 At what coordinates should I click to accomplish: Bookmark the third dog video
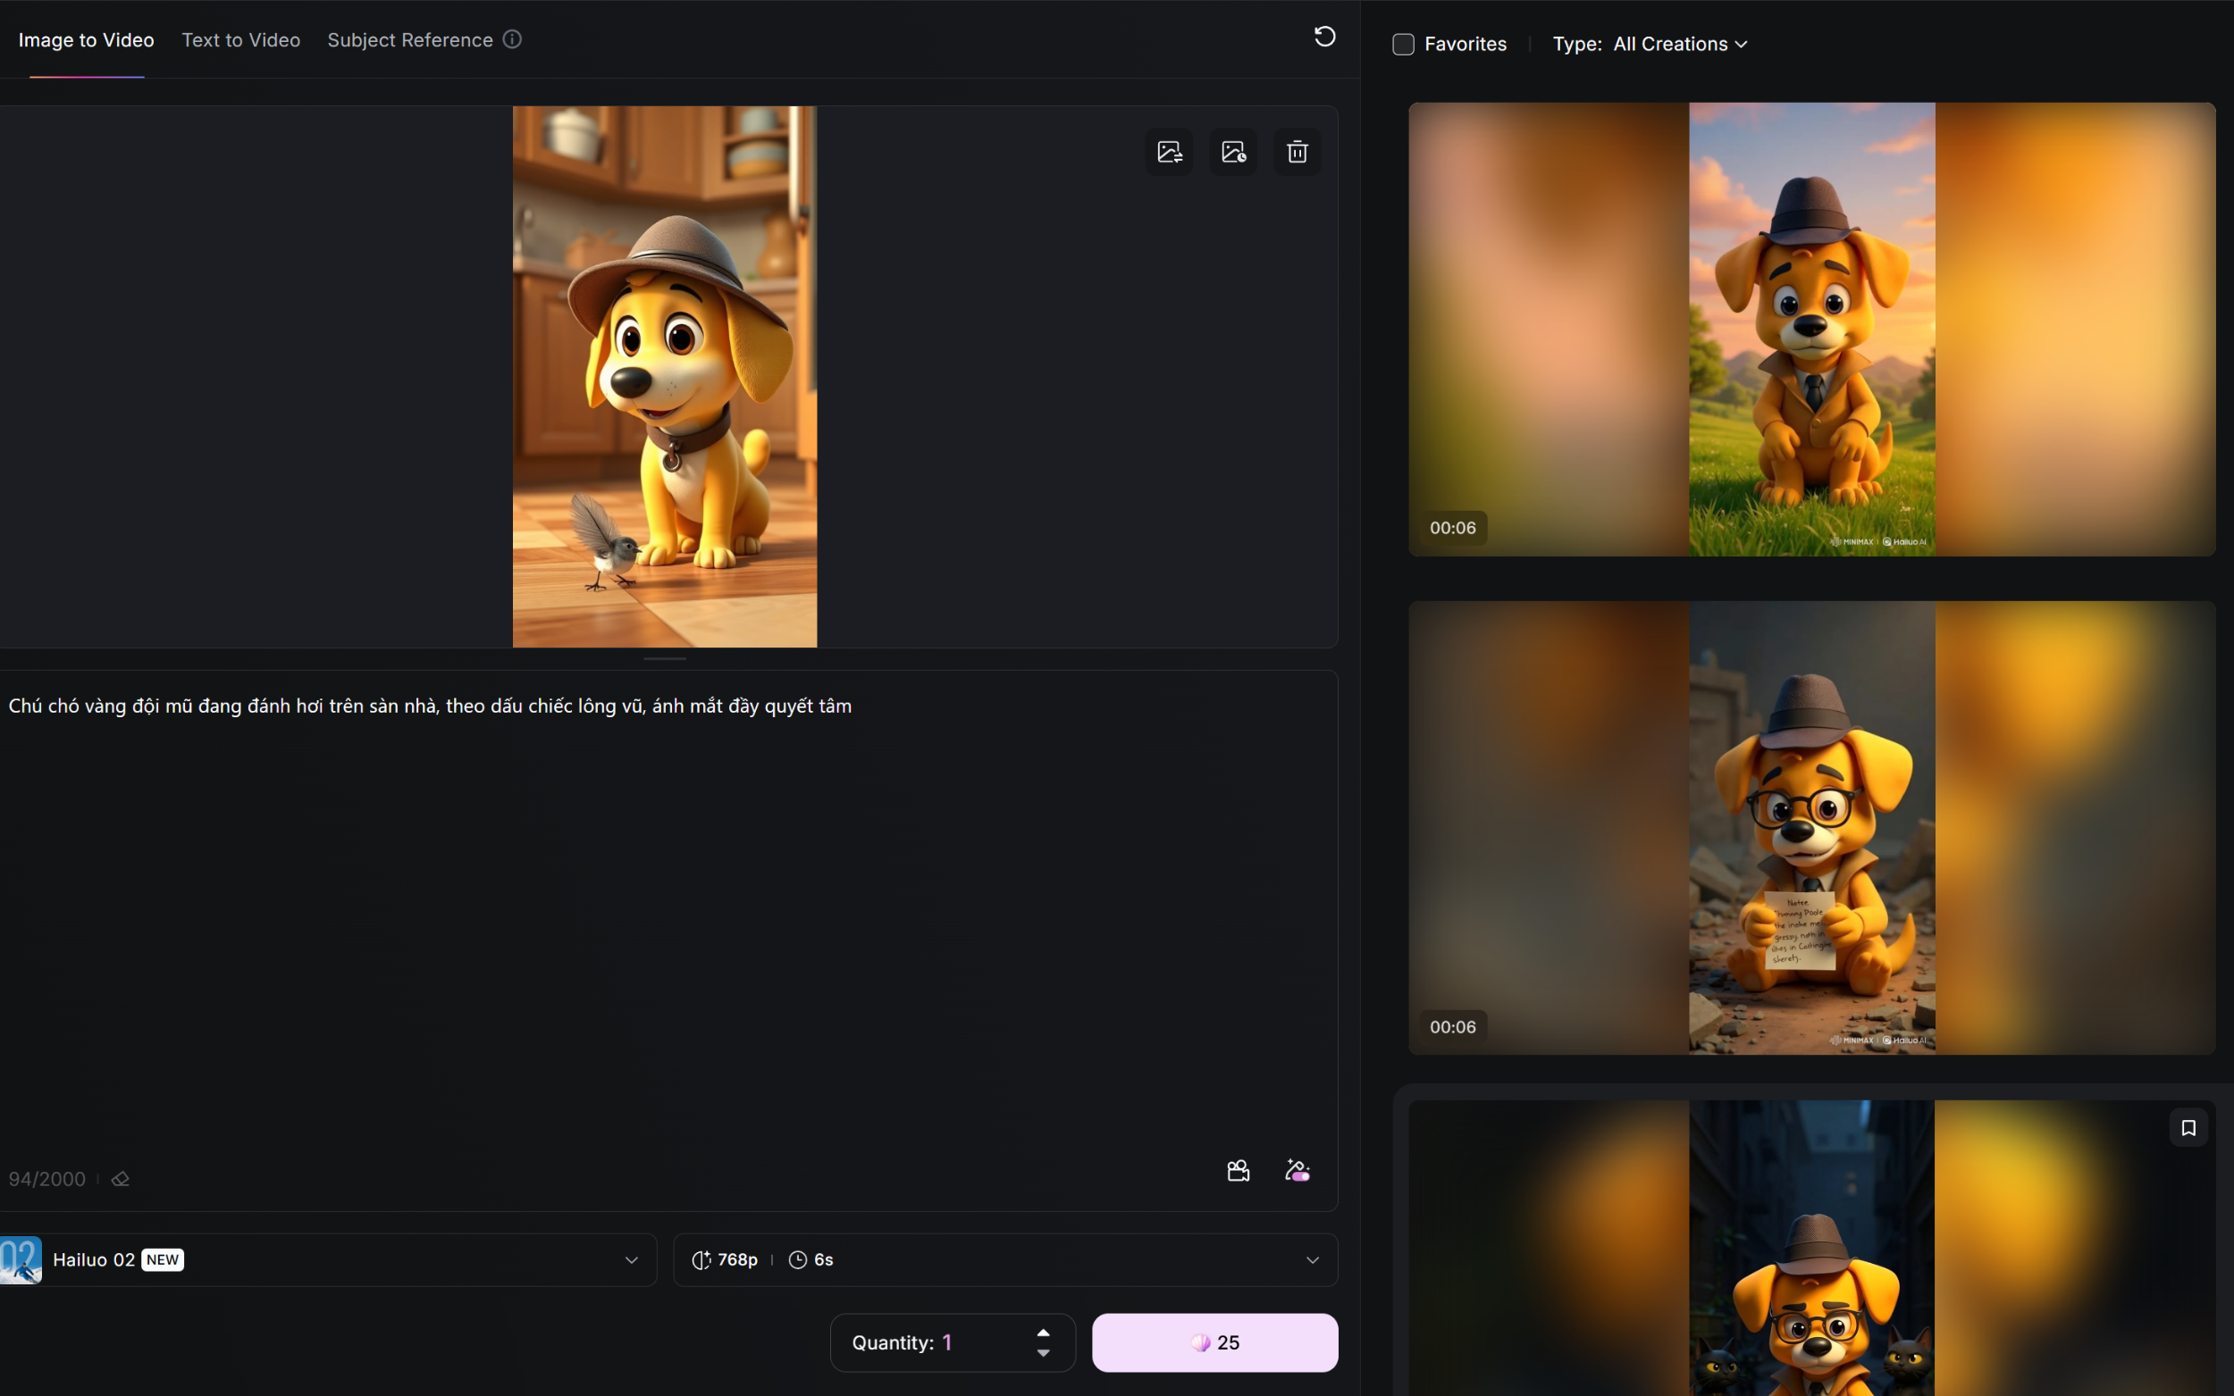2188,1127
